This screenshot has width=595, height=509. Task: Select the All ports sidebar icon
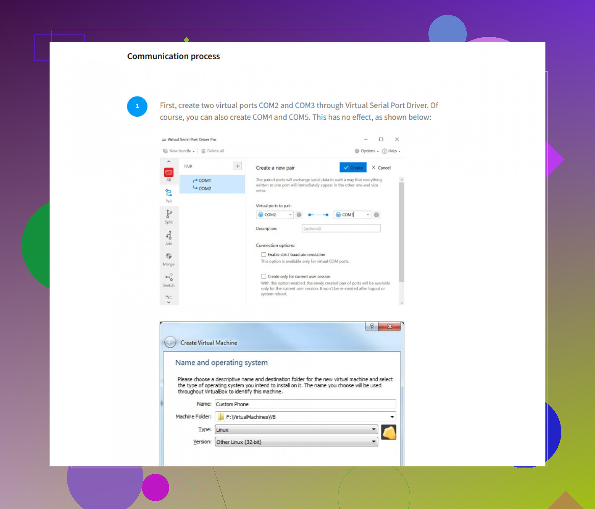click(169, 173)
